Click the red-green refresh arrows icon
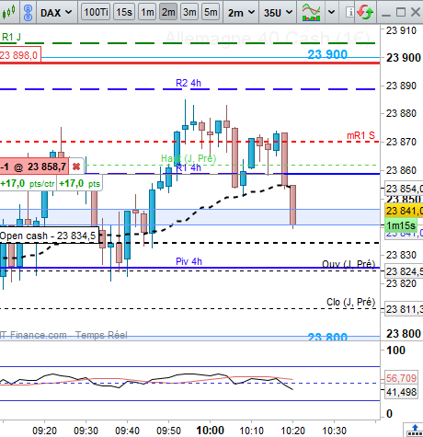This screenshot has height=437, width=423. (365, 12)
